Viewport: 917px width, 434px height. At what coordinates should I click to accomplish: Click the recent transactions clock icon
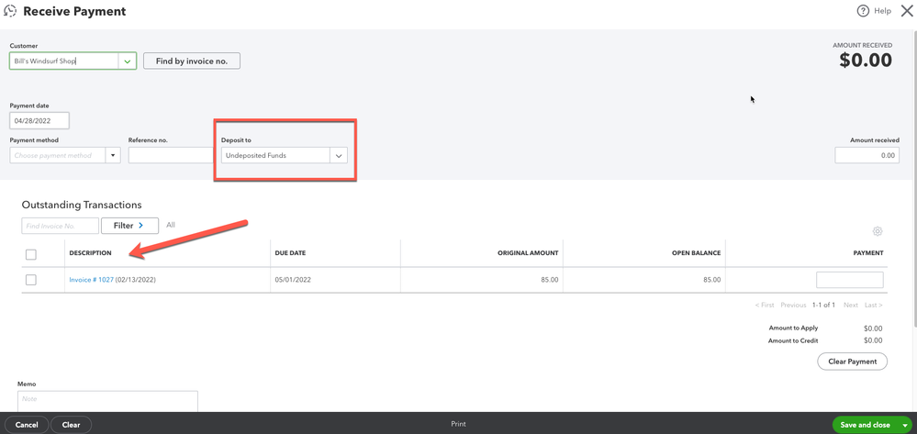[x=10, y=11]
